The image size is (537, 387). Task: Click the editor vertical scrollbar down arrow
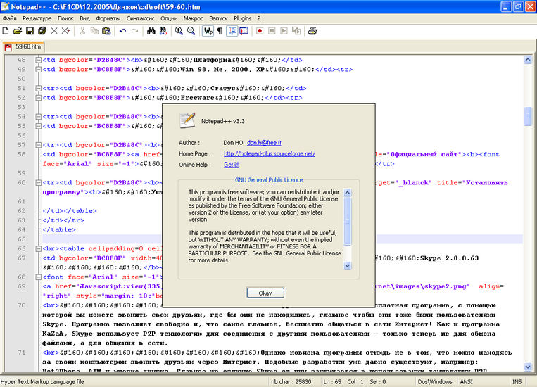click(528, 367)
